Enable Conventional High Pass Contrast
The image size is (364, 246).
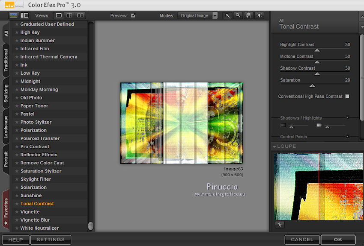click(x=347, y=97)
